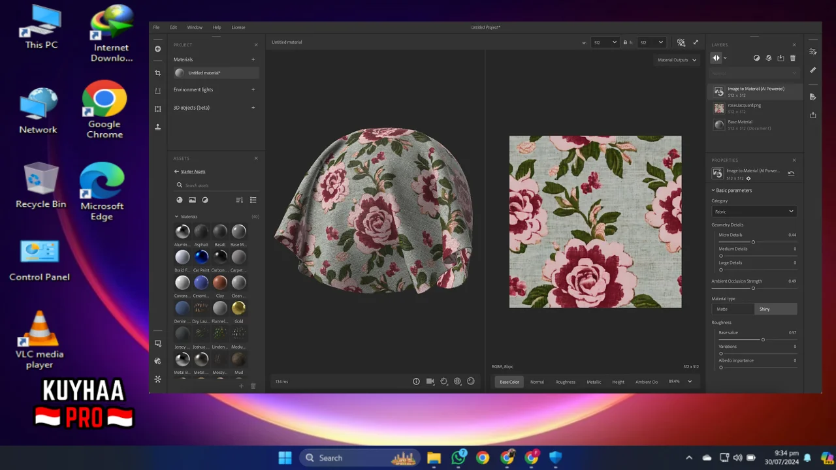Viewport: 836px width, 470px height.
Task: Click the shading sphere icon in viewport bar
Action: click(x=470, y=381)
